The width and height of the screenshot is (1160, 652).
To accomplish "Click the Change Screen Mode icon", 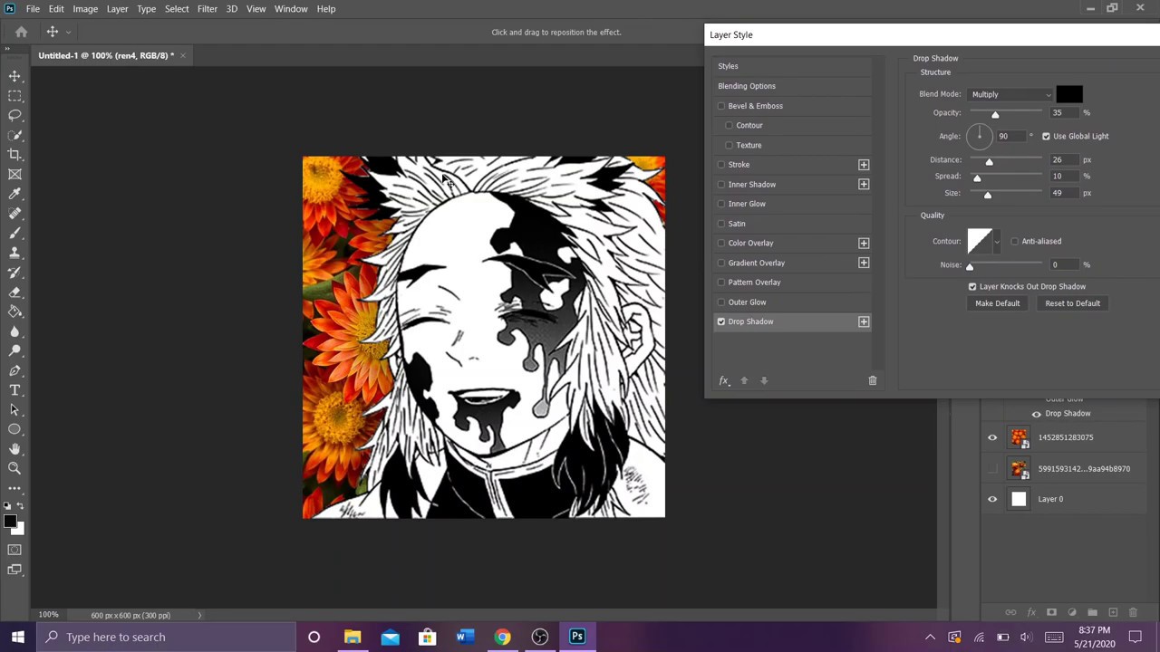I will (x=14, y=570).
